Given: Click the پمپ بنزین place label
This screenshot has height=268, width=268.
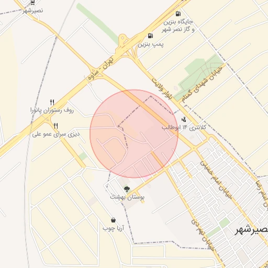Looking at the screenshot, I should point(151,44).
